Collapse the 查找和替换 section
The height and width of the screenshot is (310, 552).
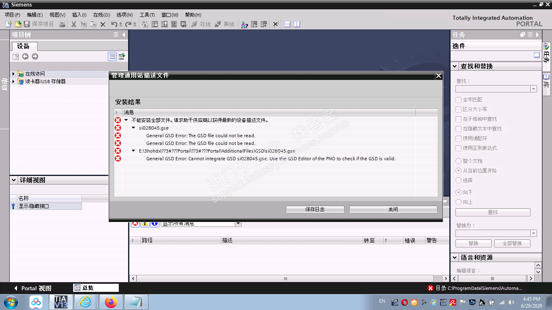pyautogui.click(x=455, y=66)
